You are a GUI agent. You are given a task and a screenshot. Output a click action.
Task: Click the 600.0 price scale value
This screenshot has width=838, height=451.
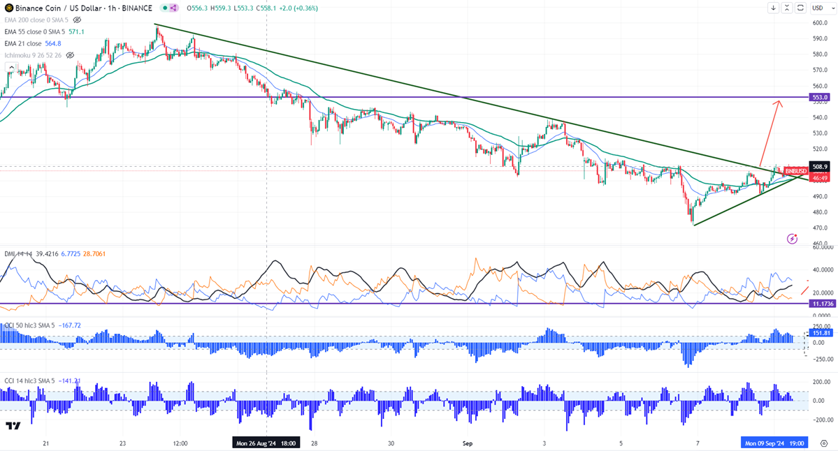pos(820,22)
